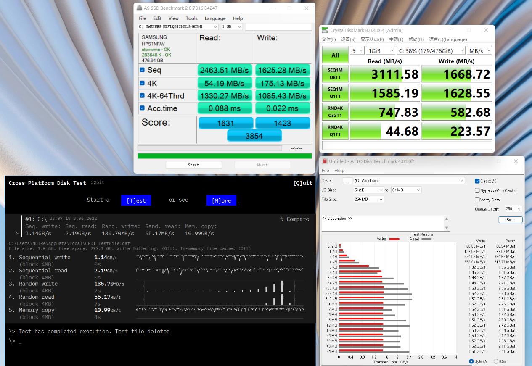Click the CrystalDiskMark title bar app icon
Viewport: 532px width, 366px height.
tap(324, 30)
